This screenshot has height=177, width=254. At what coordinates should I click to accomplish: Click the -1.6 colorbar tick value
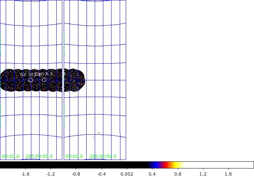click(x=25, y=174)
